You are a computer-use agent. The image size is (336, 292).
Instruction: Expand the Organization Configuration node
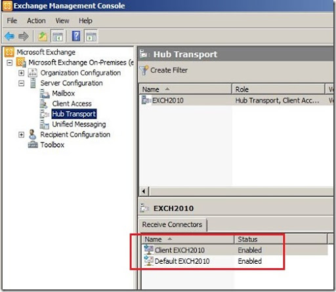[x=21, y=73]
